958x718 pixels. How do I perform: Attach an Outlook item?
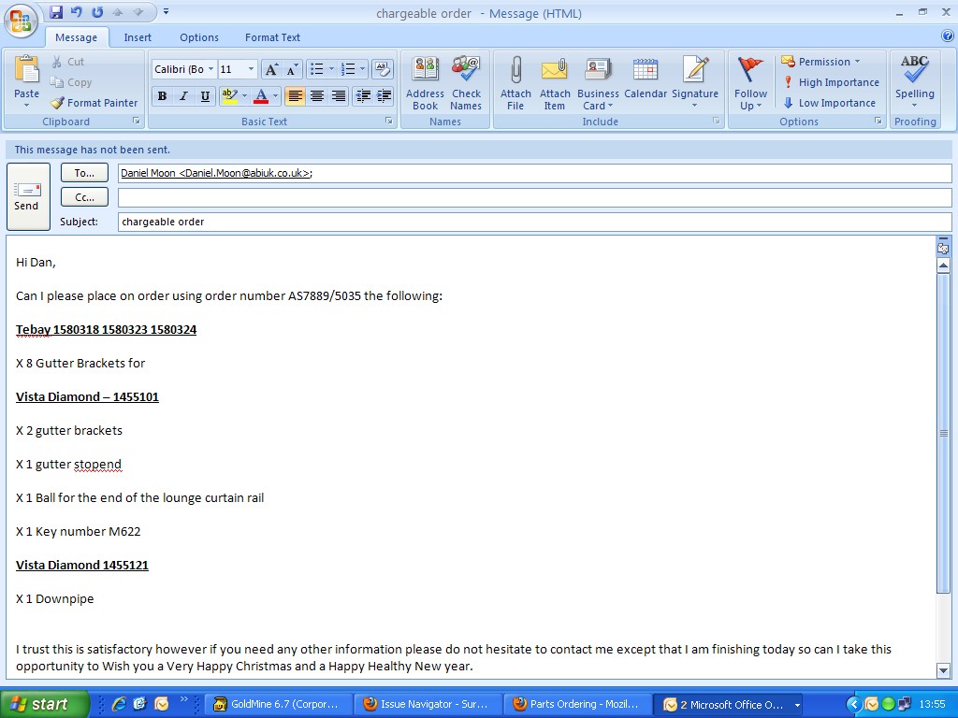[x=554, y=83]
